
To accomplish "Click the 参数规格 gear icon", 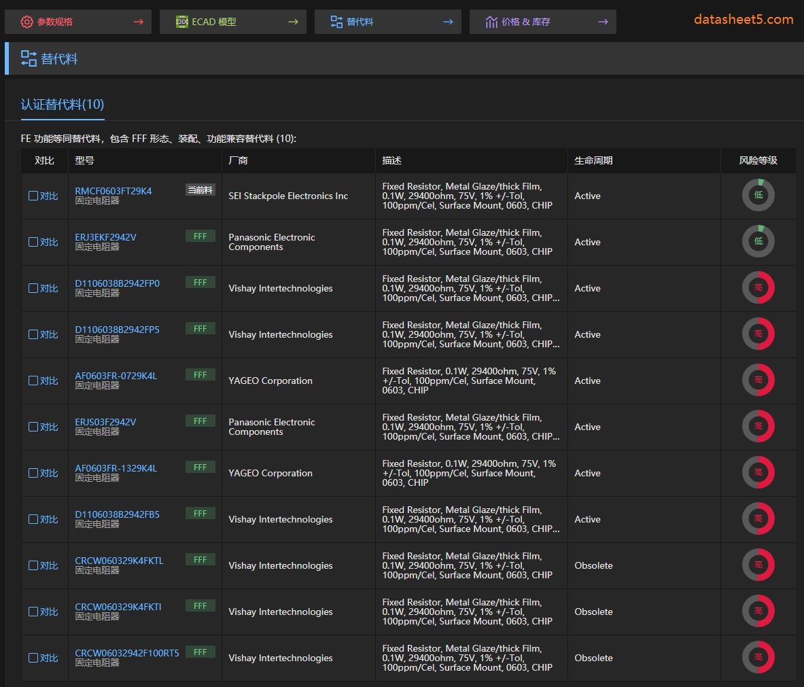I will (27, 22).
